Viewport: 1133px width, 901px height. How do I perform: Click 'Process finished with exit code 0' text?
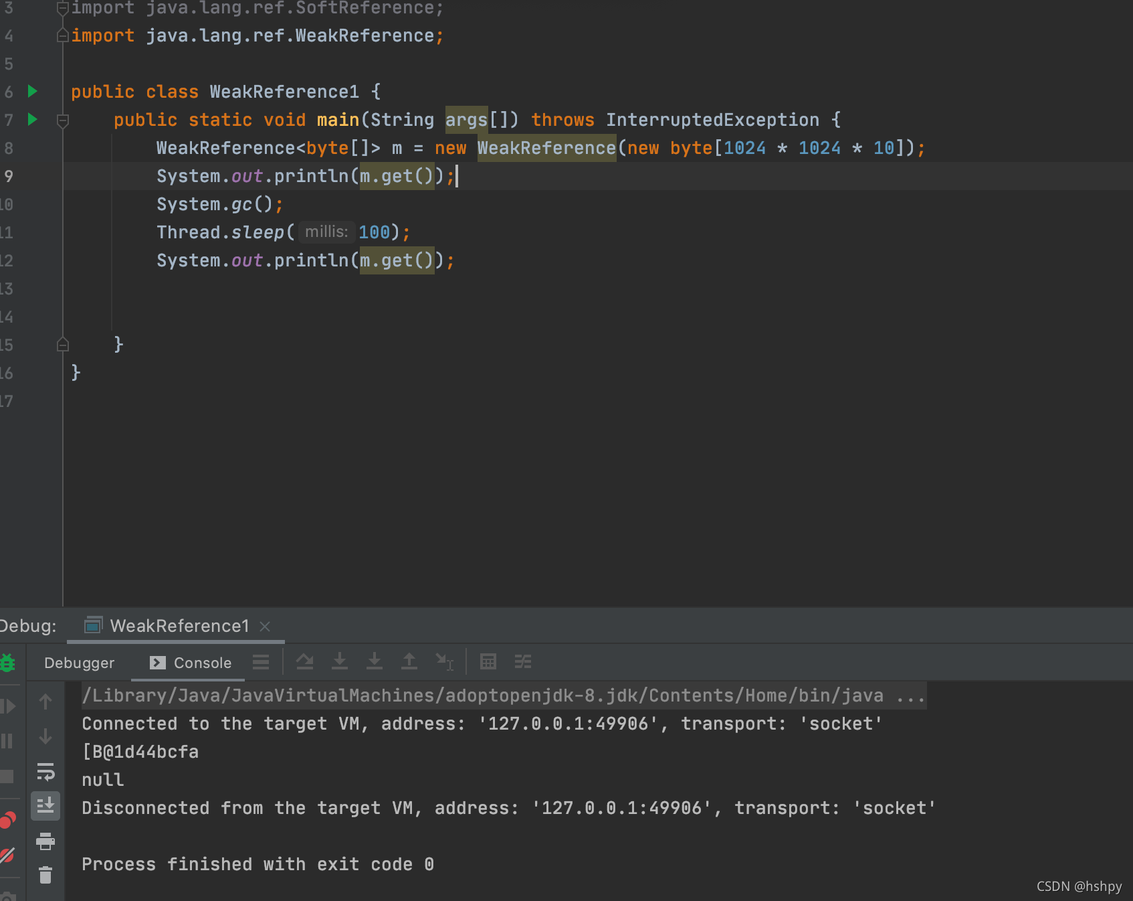coord(258,864)
